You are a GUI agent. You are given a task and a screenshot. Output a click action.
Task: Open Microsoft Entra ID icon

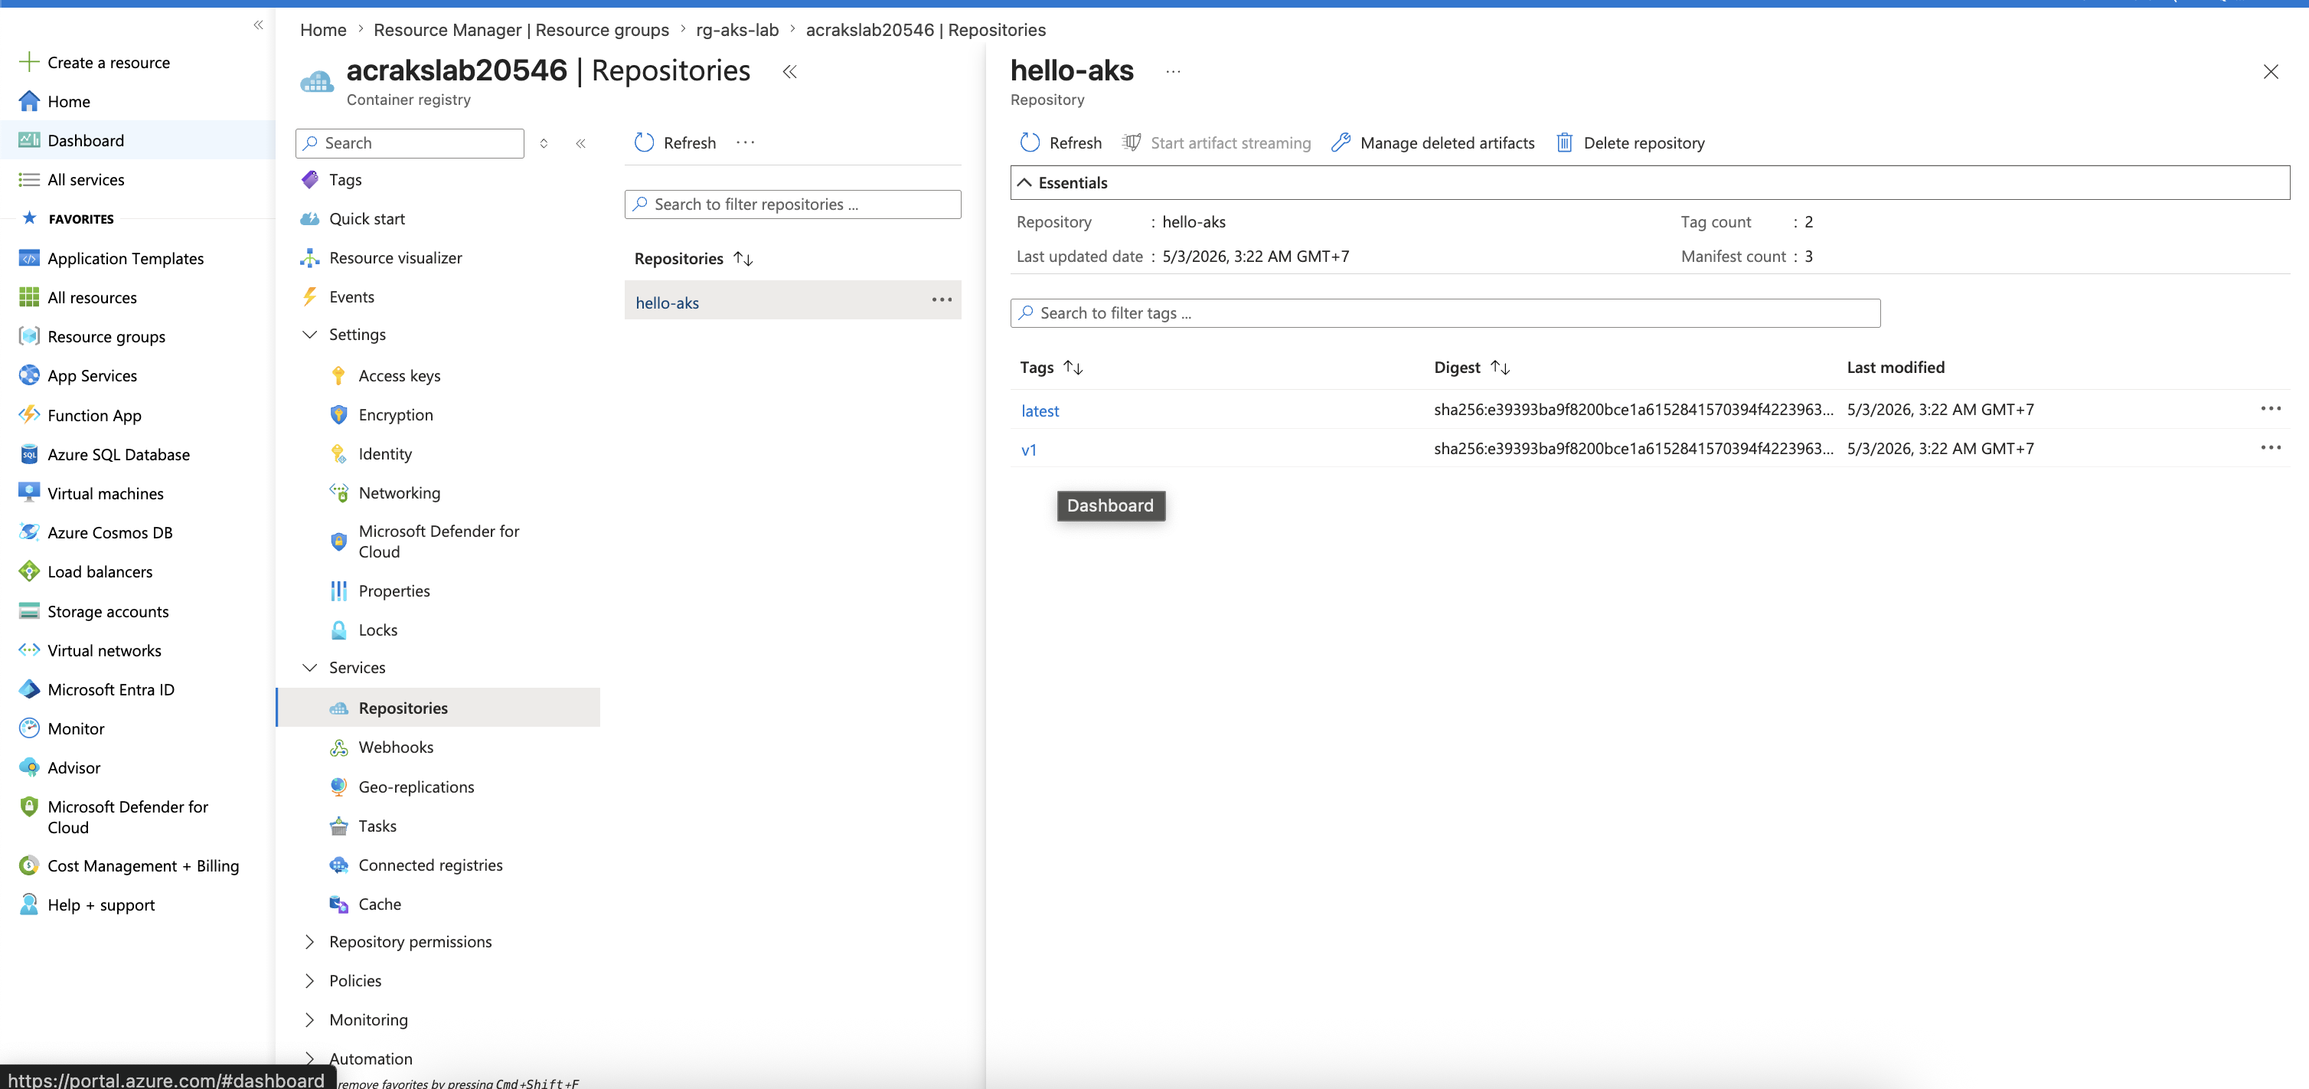click(28, 688)
